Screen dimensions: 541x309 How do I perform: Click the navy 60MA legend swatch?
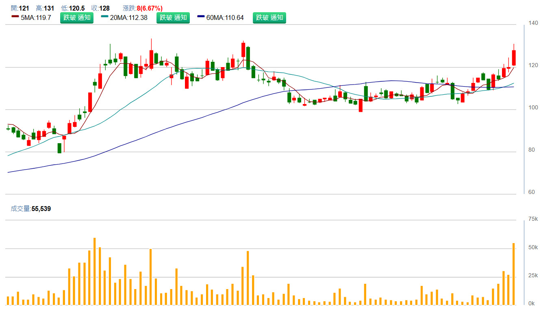coord(201,17)
